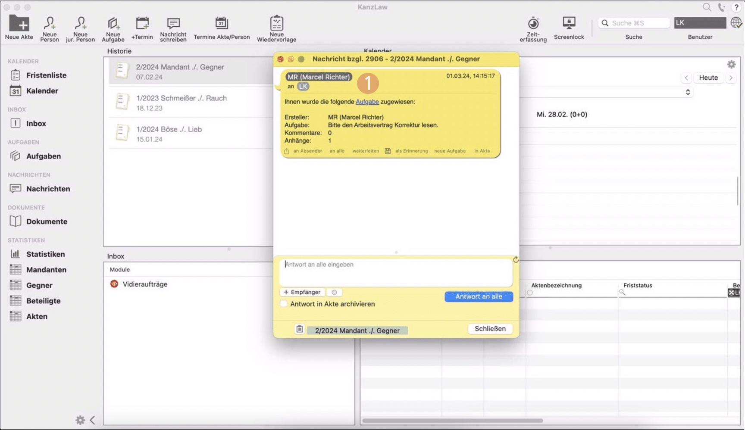Open Nachricht schreiben
Image resolution: width=745 pixels, height=430 pixels.
(173, 28)
